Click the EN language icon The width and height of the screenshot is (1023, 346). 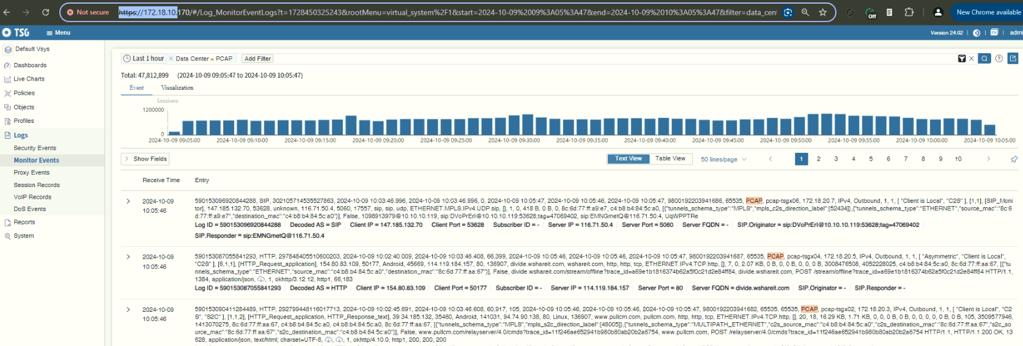994,33
